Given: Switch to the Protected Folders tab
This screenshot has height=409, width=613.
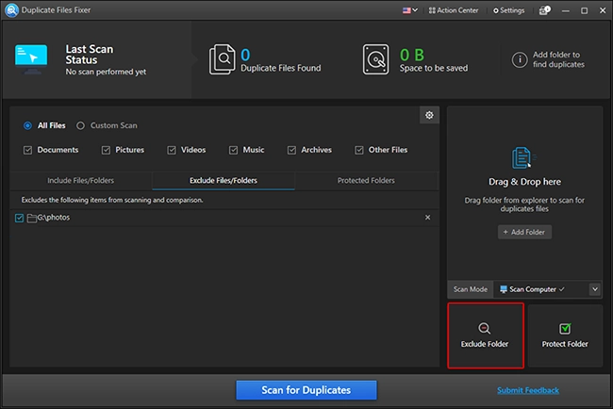Looking at the screenshot, I should (x=366, y=181).
